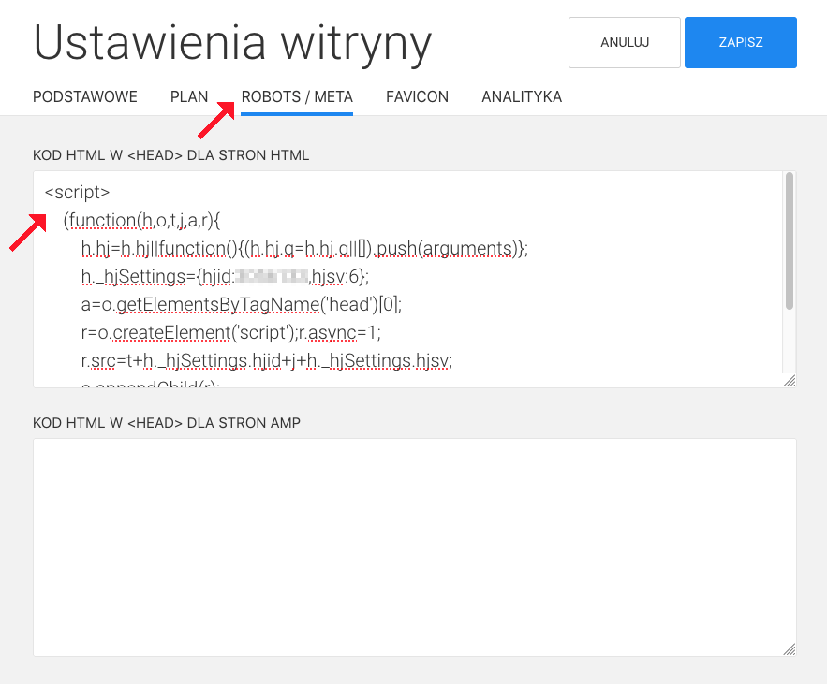This screenshot has height=684, width=827.
Task: Click the KOD HTML W <HEAD> DLA STRON HTML label
Action: [x=170, y=154]
